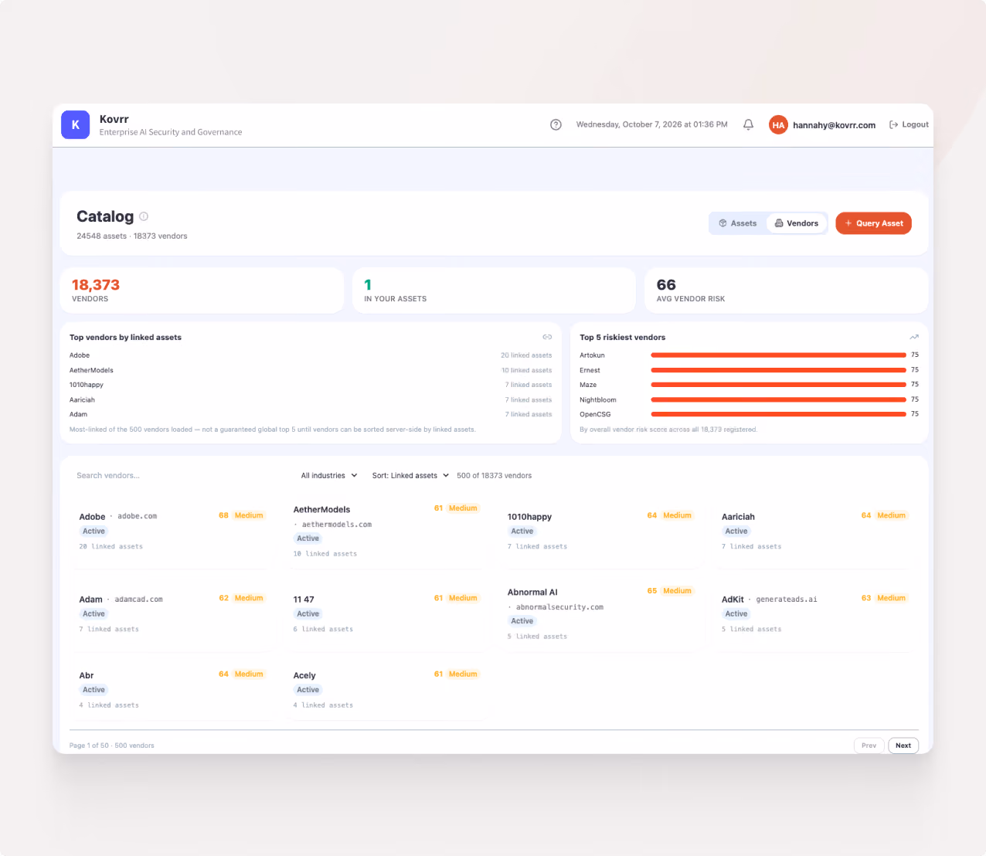Click the adamcad.com domain text
This screenshot has width=986, height=856.
click(x=139, y=600)
